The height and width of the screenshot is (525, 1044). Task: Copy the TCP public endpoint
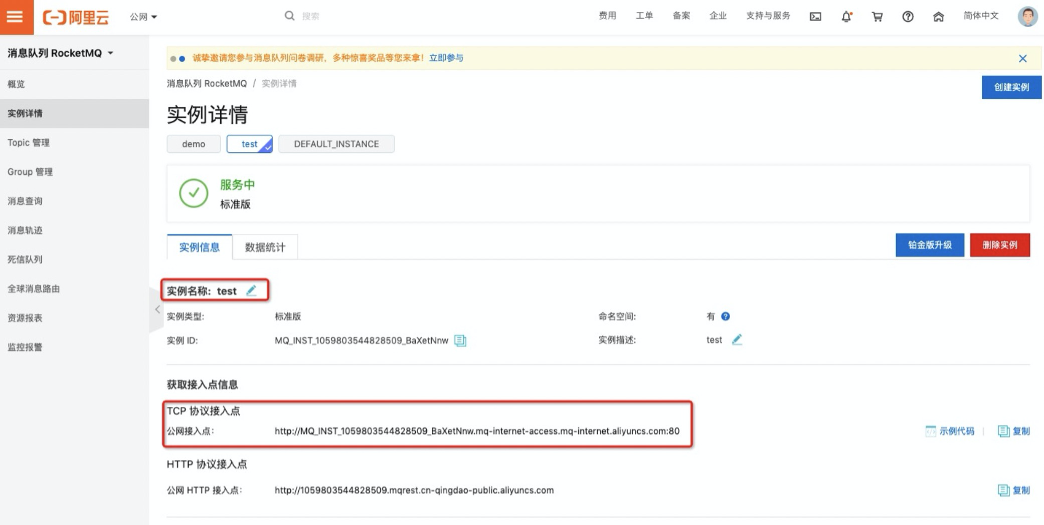pyautogui.click(x=1013, y=431)
